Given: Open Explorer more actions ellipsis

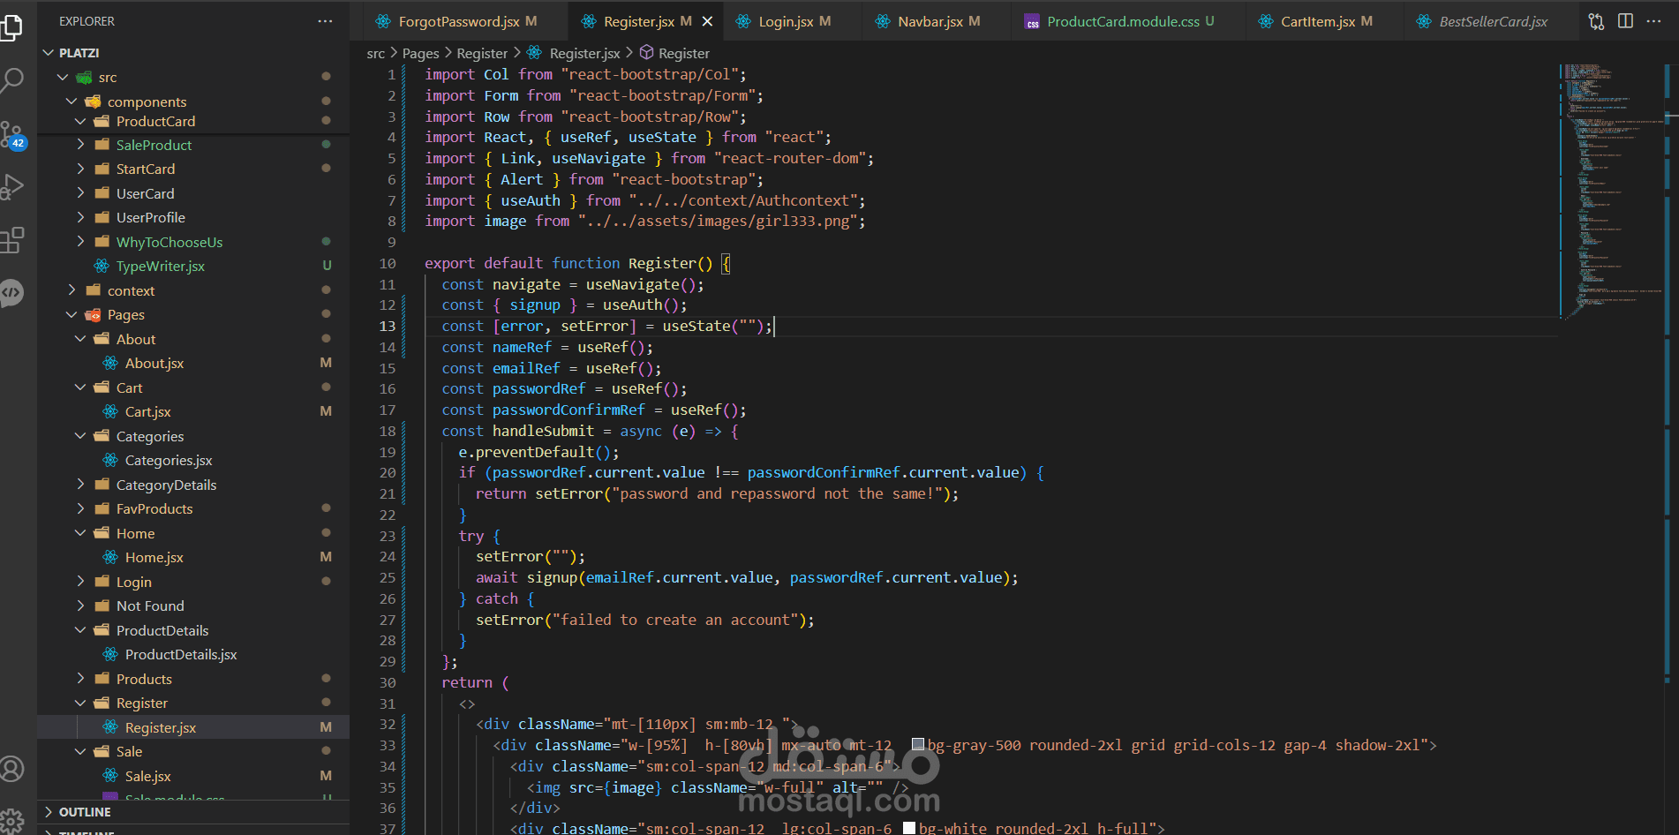Looking at the screenshot, I should [325, 21].
